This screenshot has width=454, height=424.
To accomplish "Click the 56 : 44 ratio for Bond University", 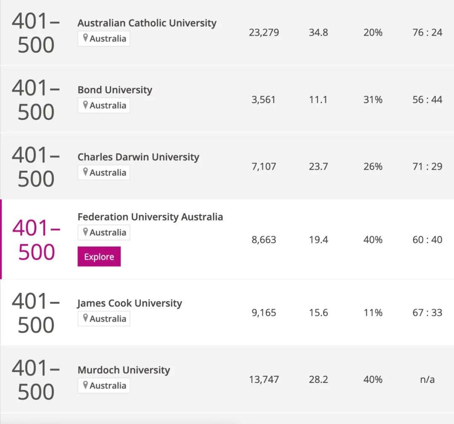I will pyautogui.click(x=428, y=99).
